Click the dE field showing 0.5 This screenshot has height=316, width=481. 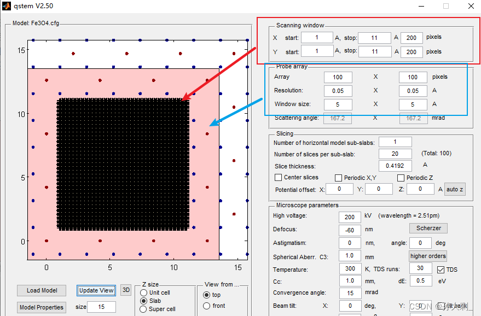click(x=421, y=281)
